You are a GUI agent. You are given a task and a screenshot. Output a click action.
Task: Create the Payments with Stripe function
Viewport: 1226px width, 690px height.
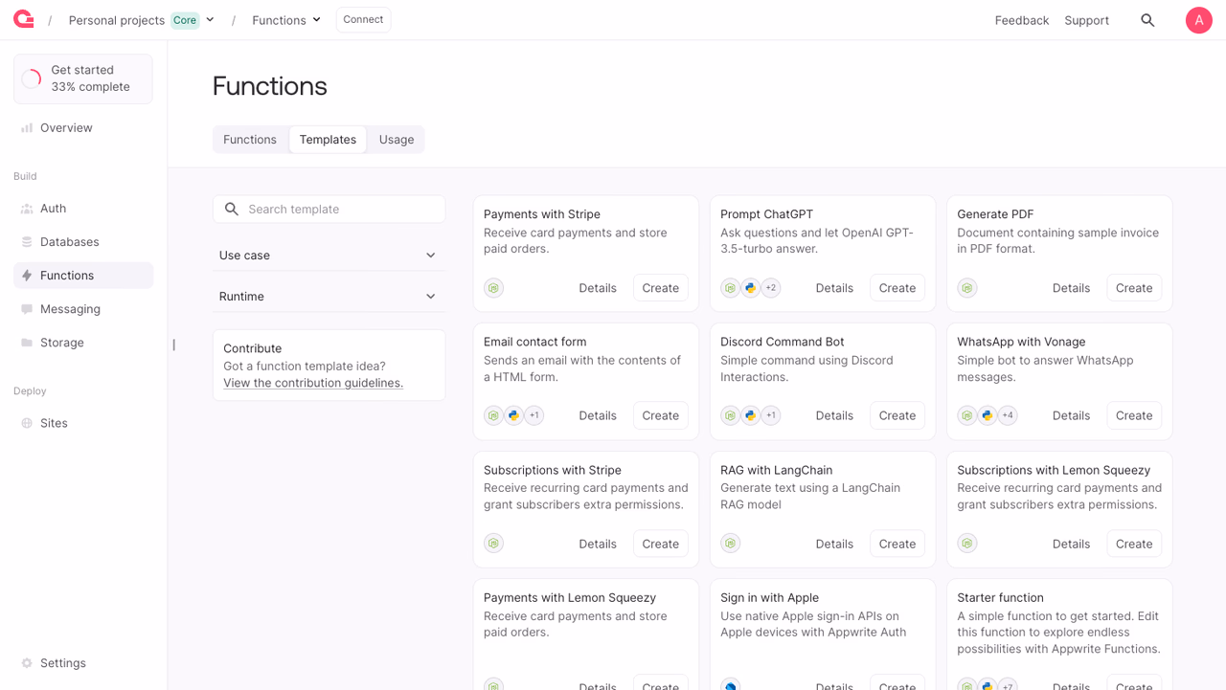pos(661,288)
